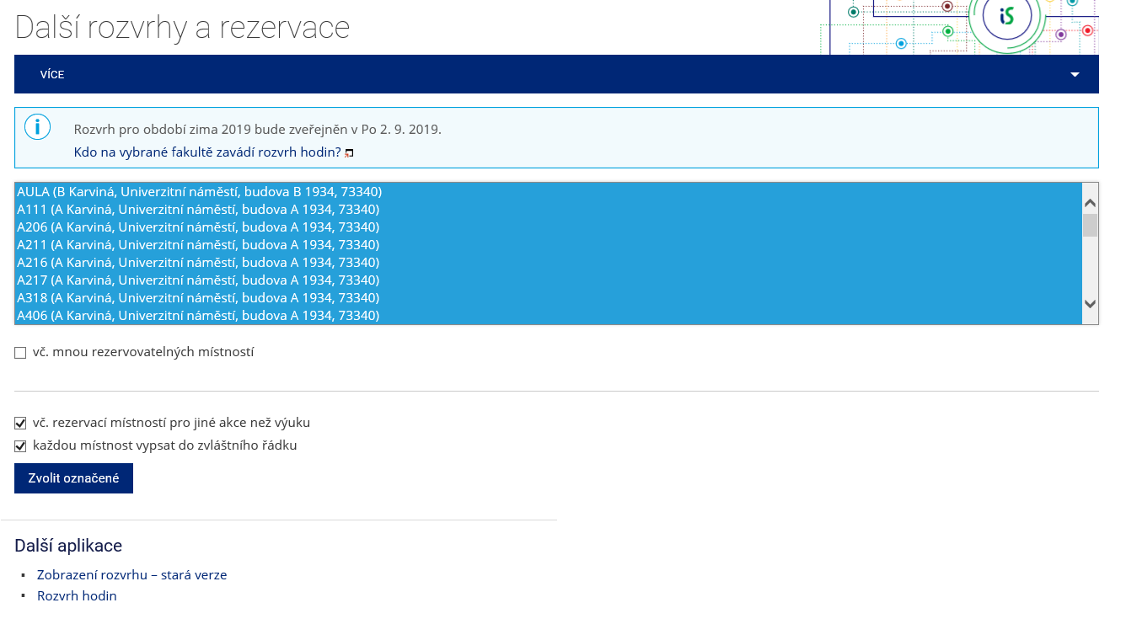This screenshot has width=1126, height=624.
Task: Open the 'Rozvrh hodin' link
Action: pos(77,596)
